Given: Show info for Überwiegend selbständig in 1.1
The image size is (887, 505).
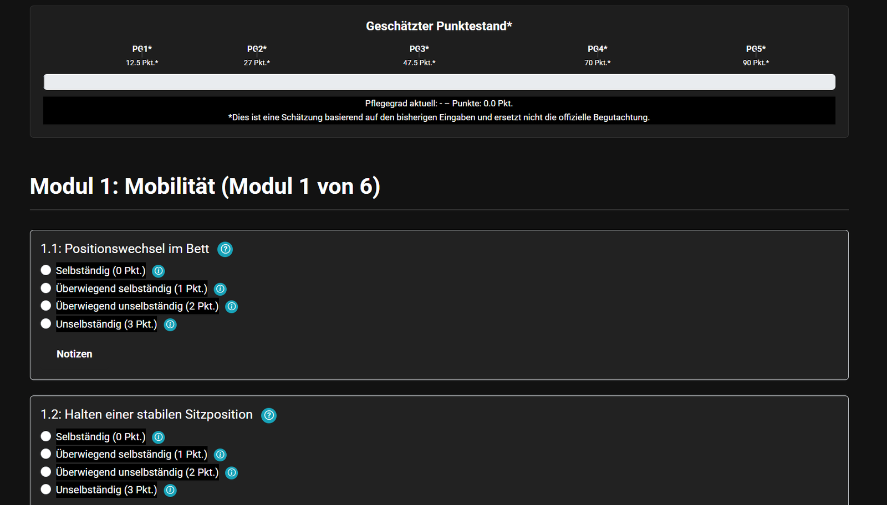Looking at the screenshot, I should click(220, 288).
